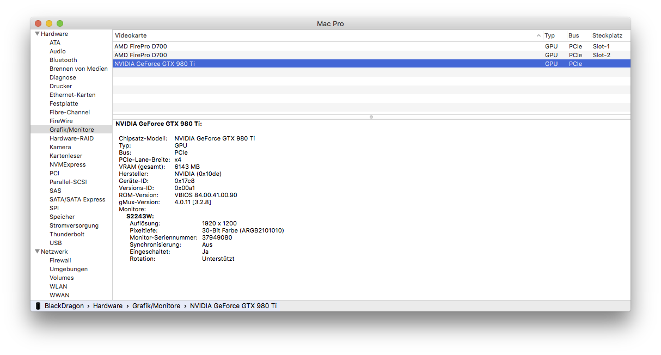This screenshot has width=661, height=355.
Task: Click the resolution value 1920 x 1200
Action: [x=219, y=223]
